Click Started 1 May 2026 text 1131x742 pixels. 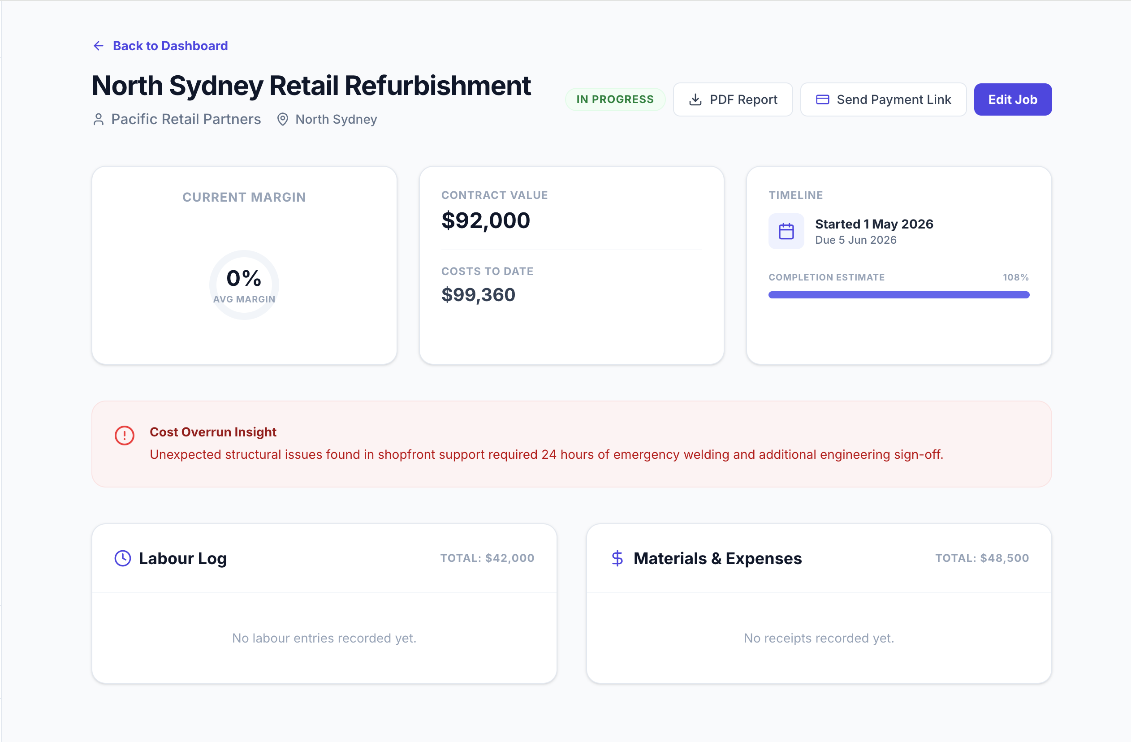(x=874, y=224)
